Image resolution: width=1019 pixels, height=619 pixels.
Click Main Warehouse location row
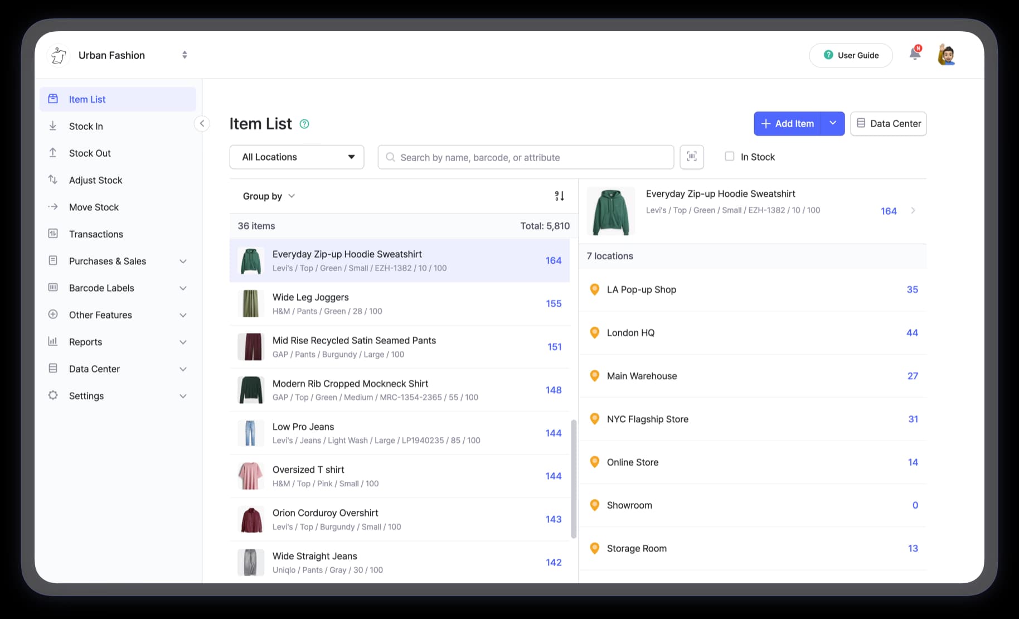tap(753, 376)
